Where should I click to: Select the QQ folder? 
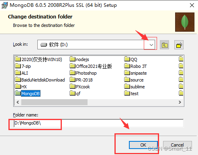131,59
